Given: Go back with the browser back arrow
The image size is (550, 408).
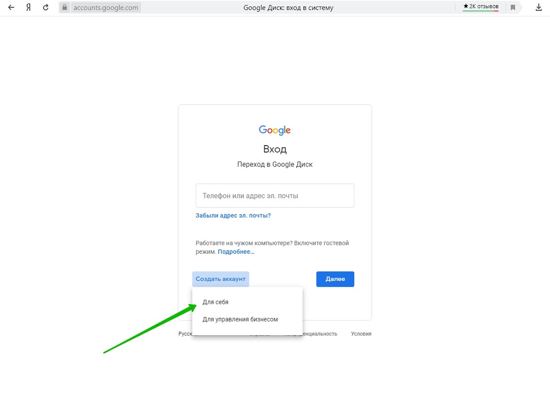Looking at the screenshot, I should click(x=11, y=8).
